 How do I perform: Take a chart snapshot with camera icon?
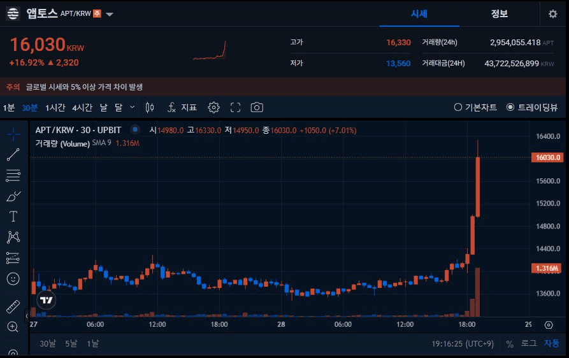pyautogui.click(x=257, y=108)
